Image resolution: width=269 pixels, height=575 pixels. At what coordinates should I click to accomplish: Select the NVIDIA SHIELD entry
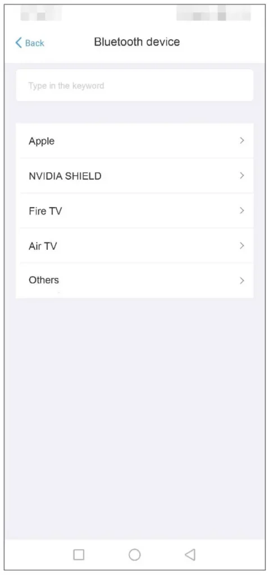135,176
